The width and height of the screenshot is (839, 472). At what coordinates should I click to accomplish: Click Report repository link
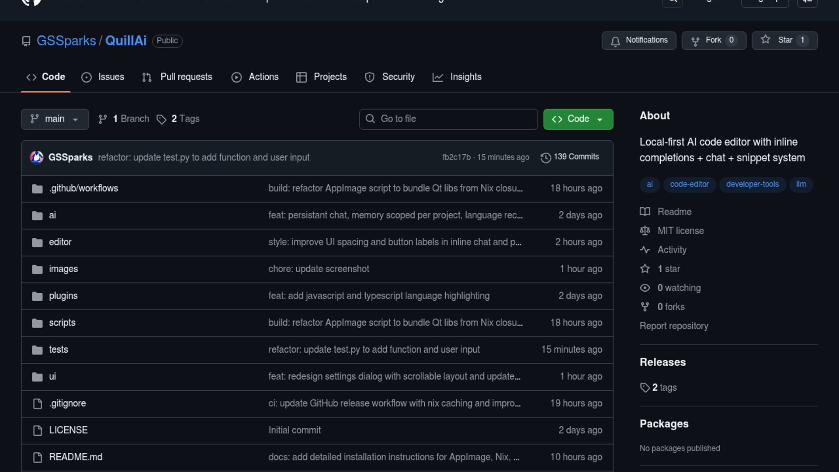coord(673,326)
